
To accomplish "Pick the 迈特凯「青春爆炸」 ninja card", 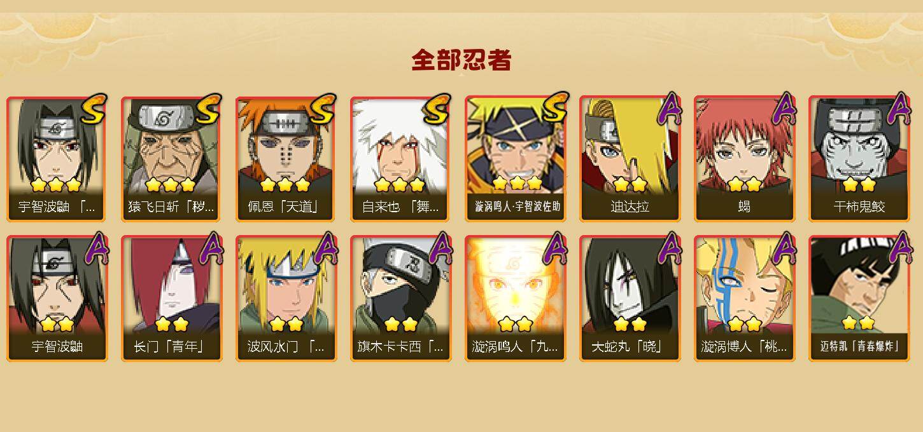I will pyautogui.click(x=859, y=299).
